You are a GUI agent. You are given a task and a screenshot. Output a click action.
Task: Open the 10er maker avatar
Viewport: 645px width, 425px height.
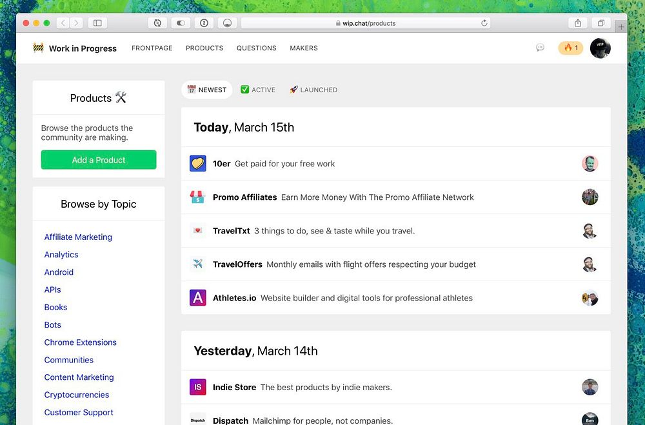click(590, 163)
